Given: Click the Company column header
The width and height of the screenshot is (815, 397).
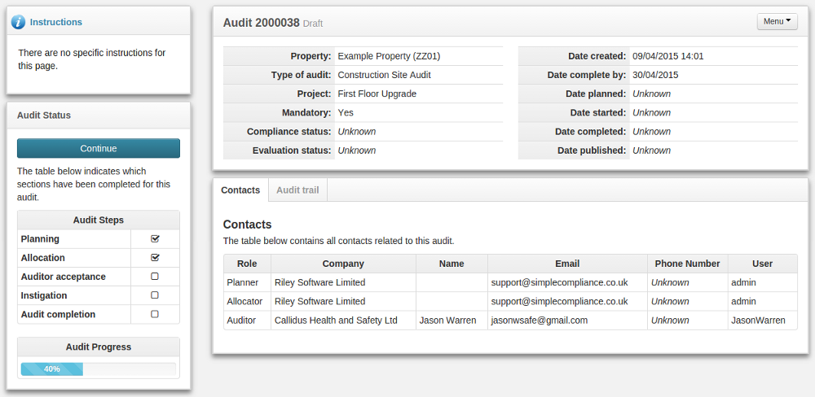Looking at the screenshot, I should pos(343,264).
